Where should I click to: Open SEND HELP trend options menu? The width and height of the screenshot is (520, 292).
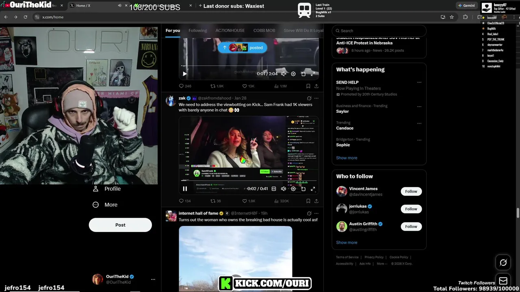pos(419,82)
